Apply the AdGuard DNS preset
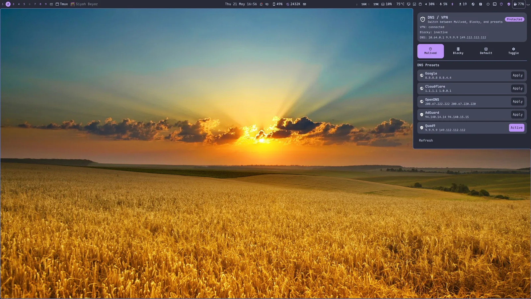Screen dimensions: 531x299 point(517,115)
